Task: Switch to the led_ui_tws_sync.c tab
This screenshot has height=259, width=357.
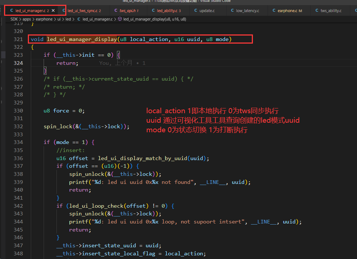Action: [x=82, y=11]
